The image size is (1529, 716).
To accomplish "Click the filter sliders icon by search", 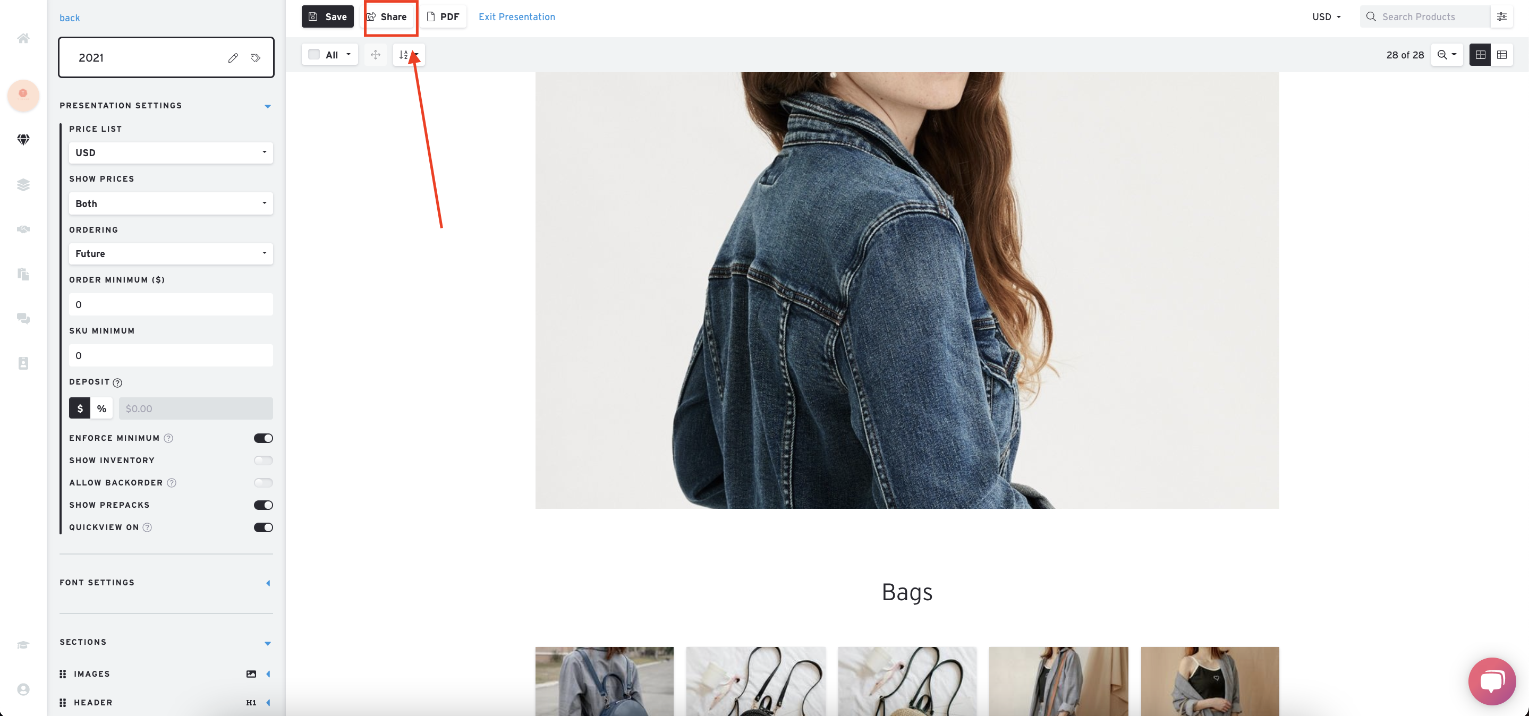I will (x=1502, y=16).
